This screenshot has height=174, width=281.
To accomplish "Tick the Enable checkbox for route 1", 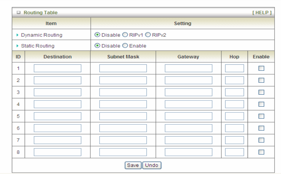I will tap(261, 68).
